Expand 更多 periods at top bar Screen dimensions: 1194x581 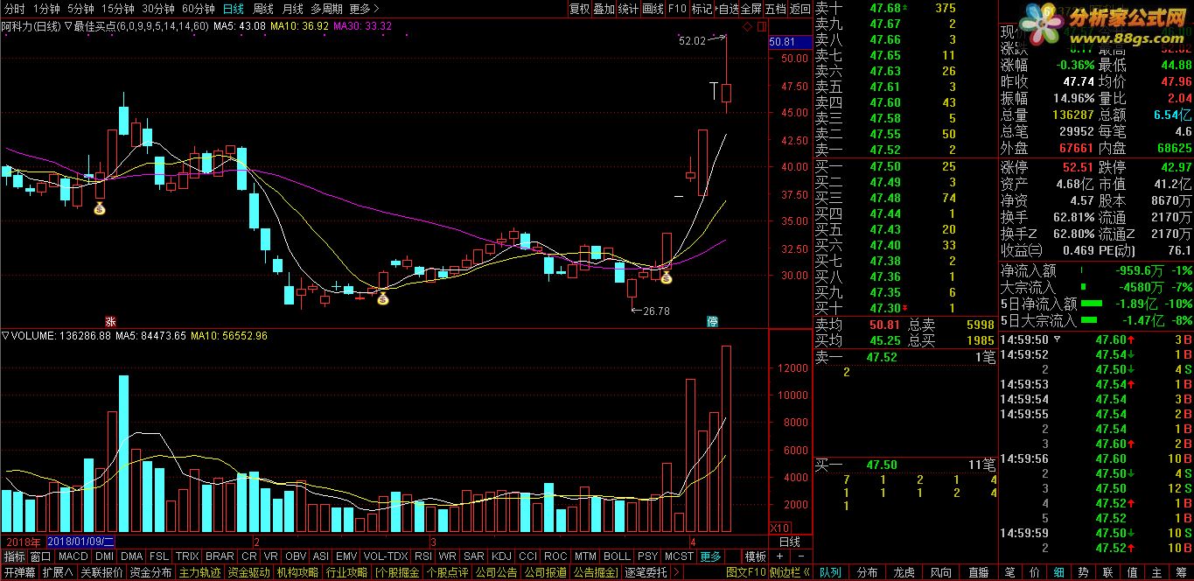click(x=364, y=9)
